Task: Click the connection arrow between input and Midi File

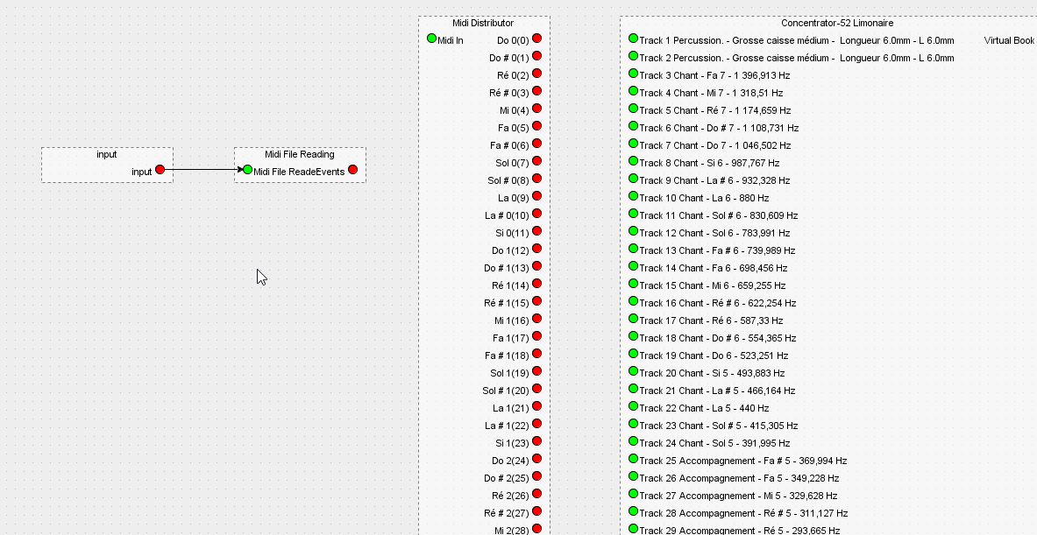Action: tap(202, 170)
